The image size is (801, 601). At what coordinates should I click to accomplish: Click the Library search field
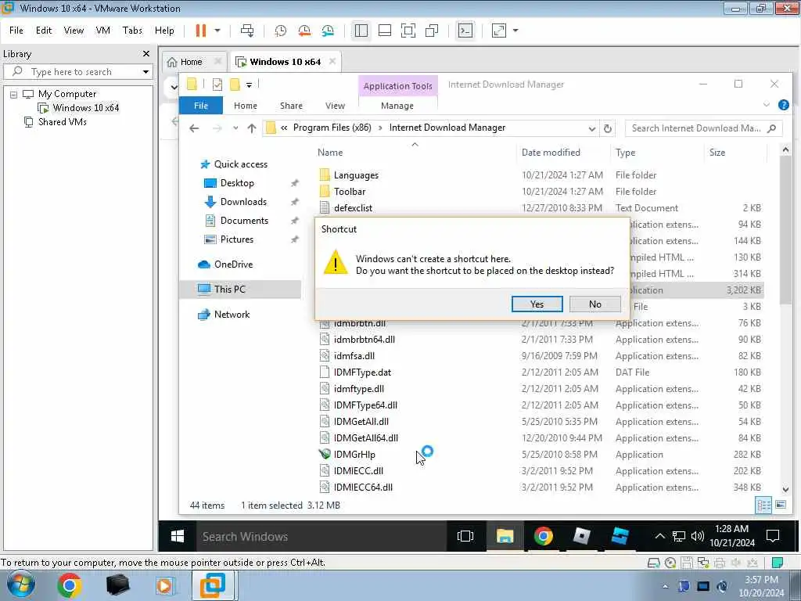coord(78,72)
